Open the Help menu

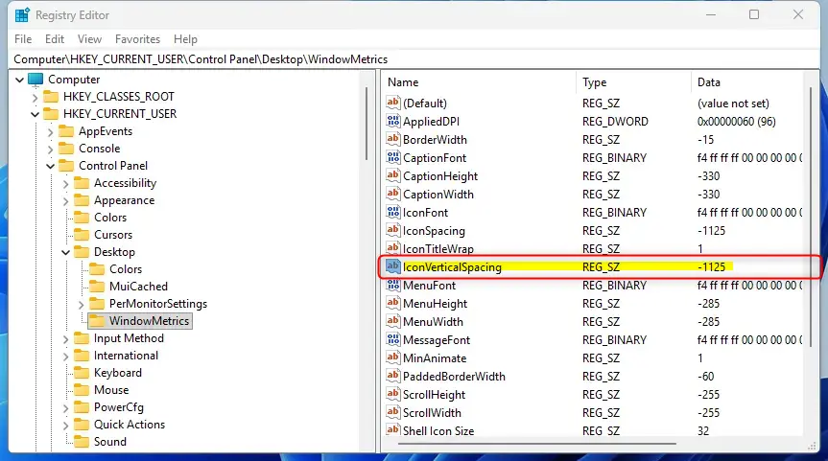185,39
